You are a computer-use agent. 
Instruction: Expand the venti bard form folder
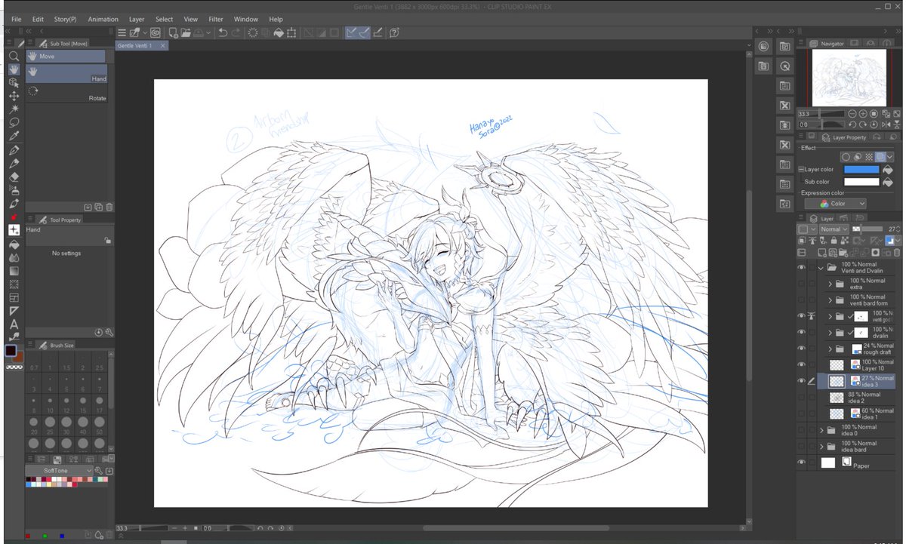point(830,300)
